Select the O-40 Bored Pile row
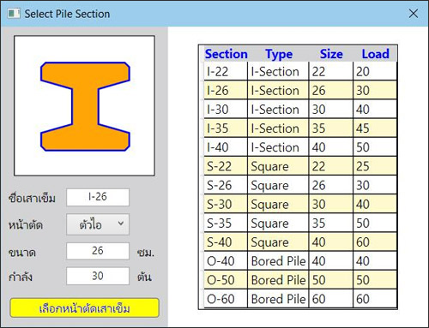 (300, 260)
